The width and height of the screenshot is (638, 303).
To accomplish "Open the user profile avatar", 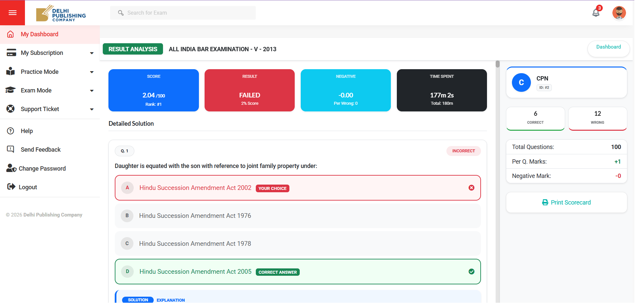I will 619,13.
